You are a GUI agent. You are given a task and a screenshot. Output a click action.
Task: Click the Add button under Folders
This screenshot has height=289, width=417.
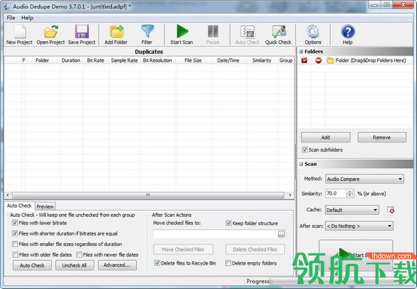coord(325,137)
